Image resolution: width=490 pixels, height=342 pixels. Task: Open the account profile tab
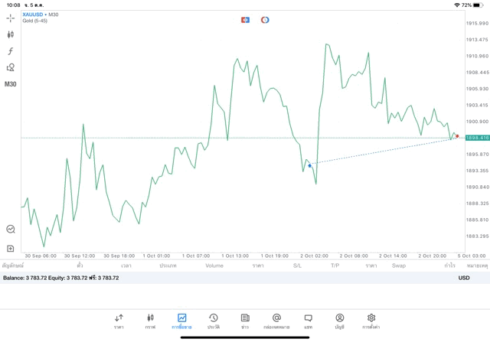pos(339,320)
